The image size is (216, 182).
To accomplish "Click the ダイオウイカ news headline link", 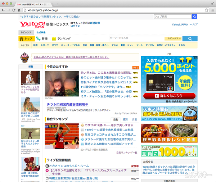I will pos(71,57).
